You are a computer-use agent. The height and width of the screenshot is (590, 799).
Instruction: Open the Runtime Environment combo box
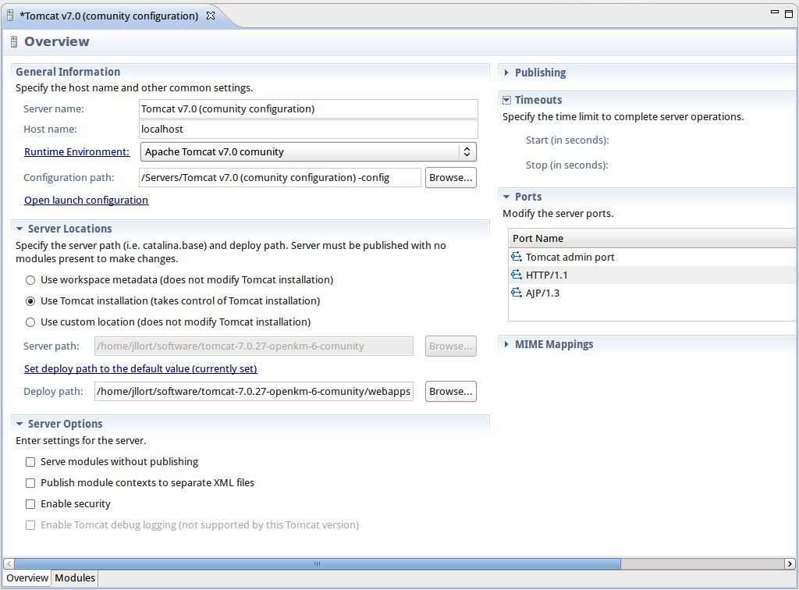[308, 152]
